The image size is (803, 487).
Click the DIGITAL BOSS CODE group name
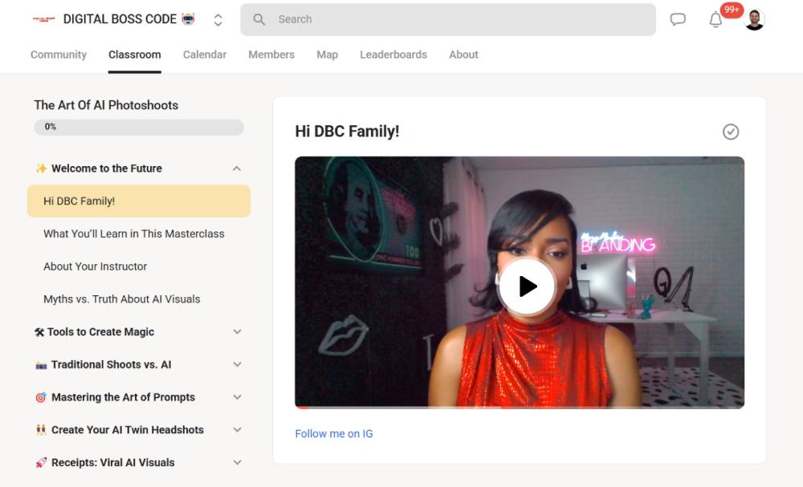tap(120, 19)
